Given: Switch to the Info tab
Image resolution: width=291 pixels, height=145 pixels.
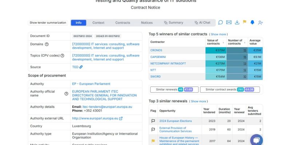Looking at the screenshot, I should coord(79,22).
